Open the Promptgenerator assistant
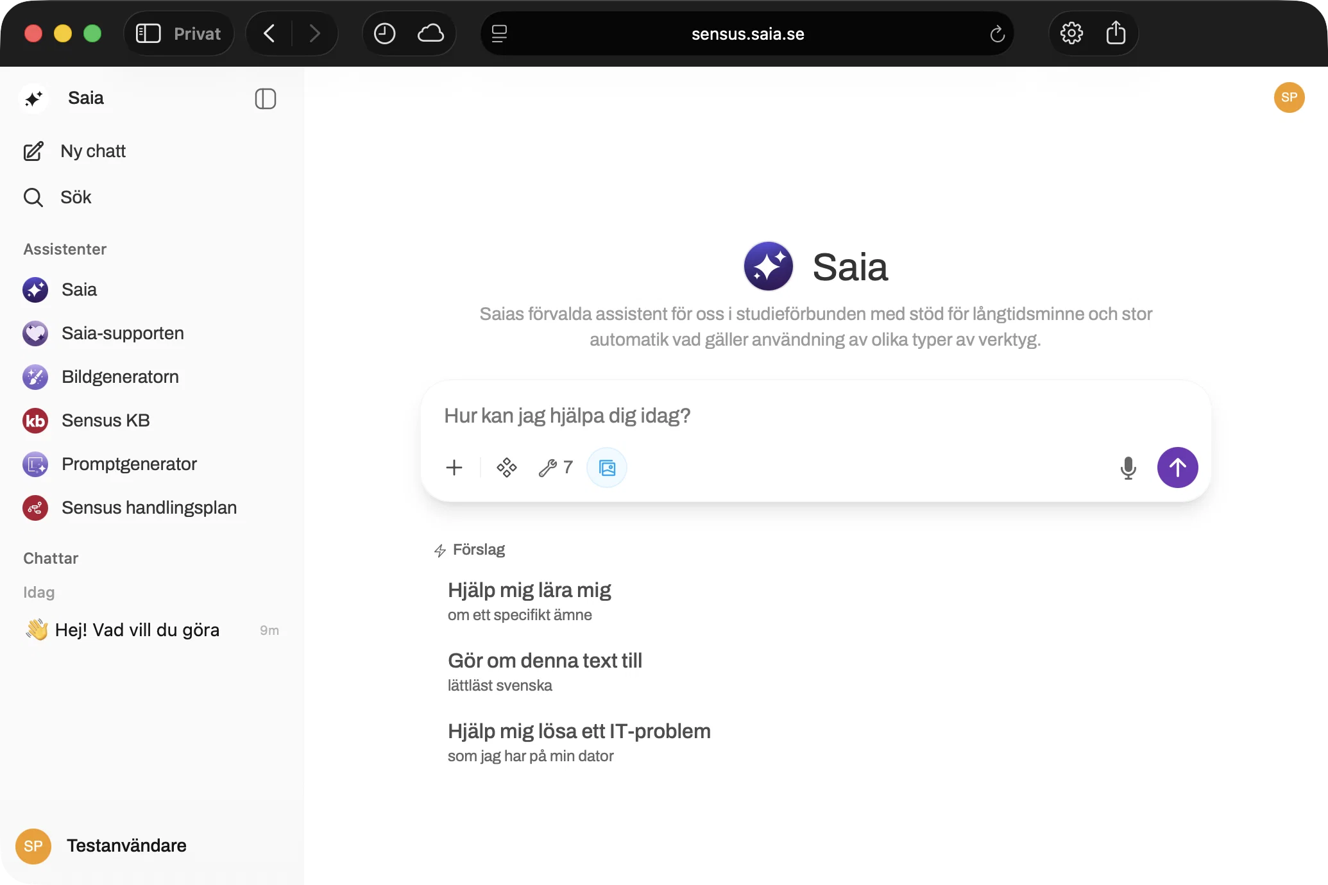The image size is (1328, 885). (152, 464)
